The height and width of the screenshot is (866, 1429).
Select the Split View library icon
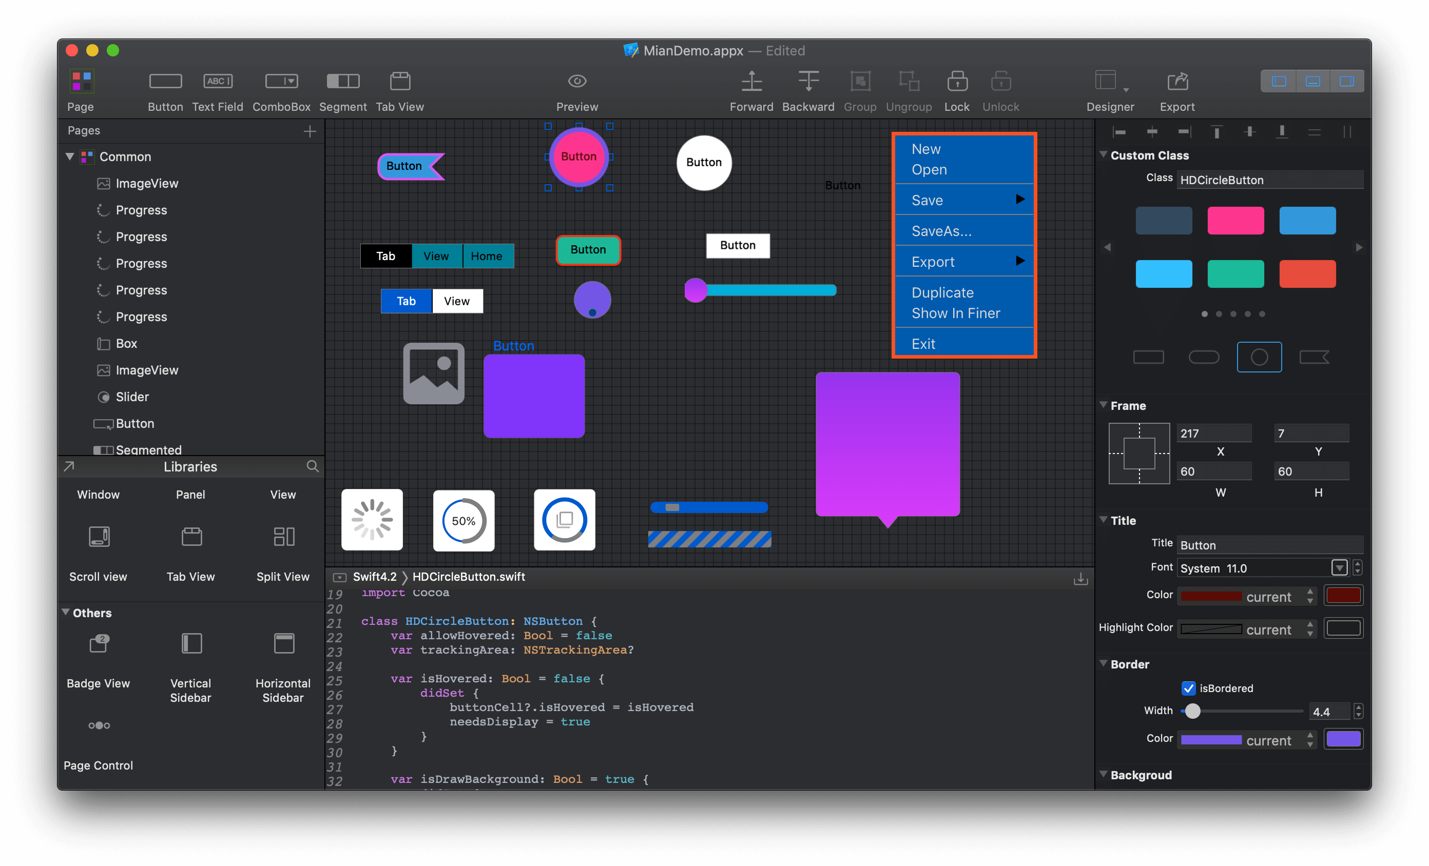(284, 536)
